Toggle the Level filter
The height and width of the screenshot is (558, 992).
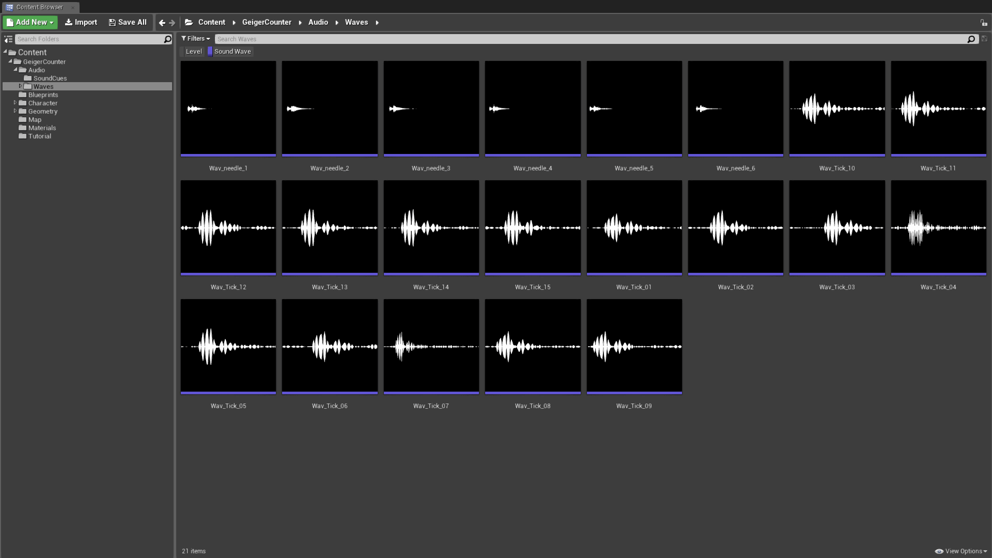193,52
